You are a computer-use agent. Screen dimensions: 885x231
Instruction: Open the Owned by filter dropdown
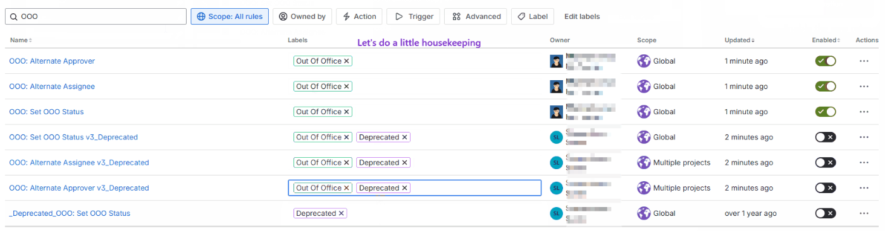click(302, 16)
